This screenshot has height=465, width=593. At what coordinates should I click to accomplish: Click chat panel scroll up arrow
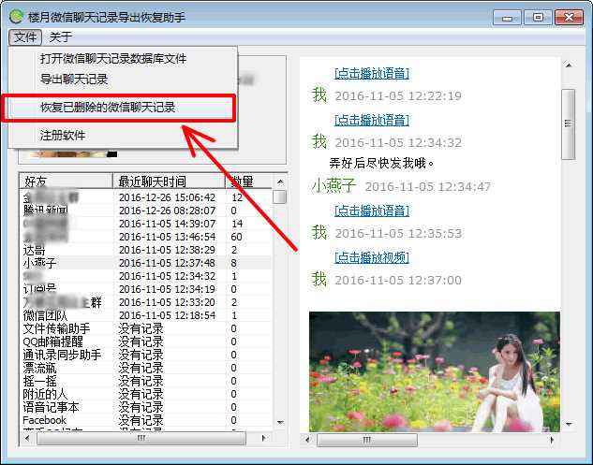pyautogui.click(x=569, y=65)
